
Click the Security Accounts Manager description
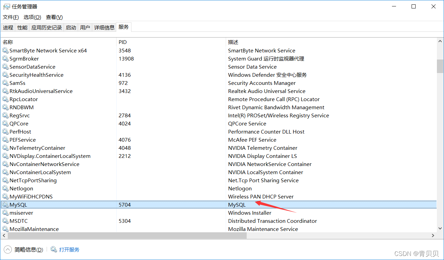click(x=262, y=83)
